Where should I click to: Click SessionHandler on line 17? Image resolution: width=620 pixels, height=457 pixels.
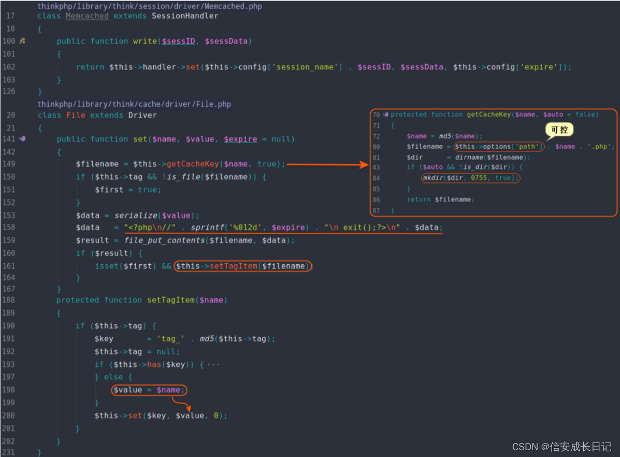[x=185, y=16]
